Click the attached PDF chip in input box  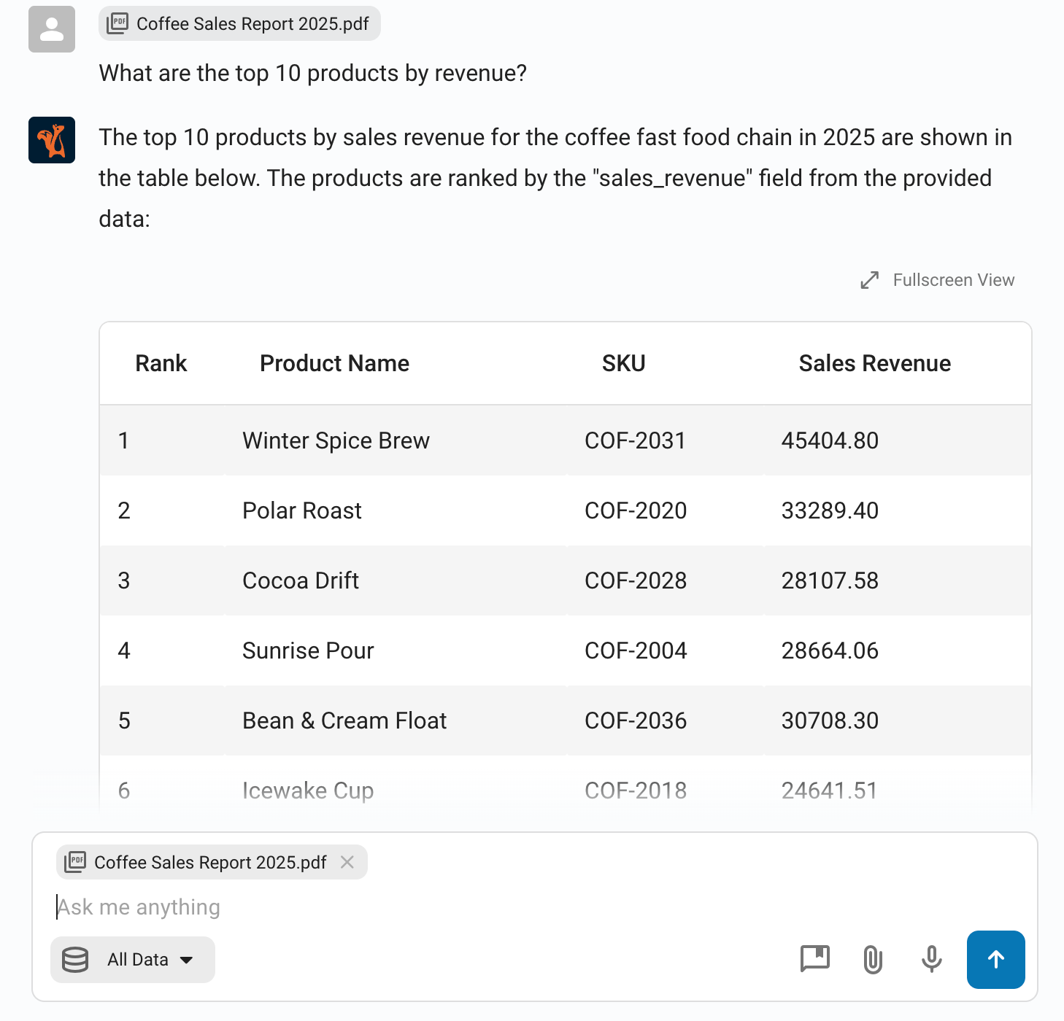[x=197, y=862]
